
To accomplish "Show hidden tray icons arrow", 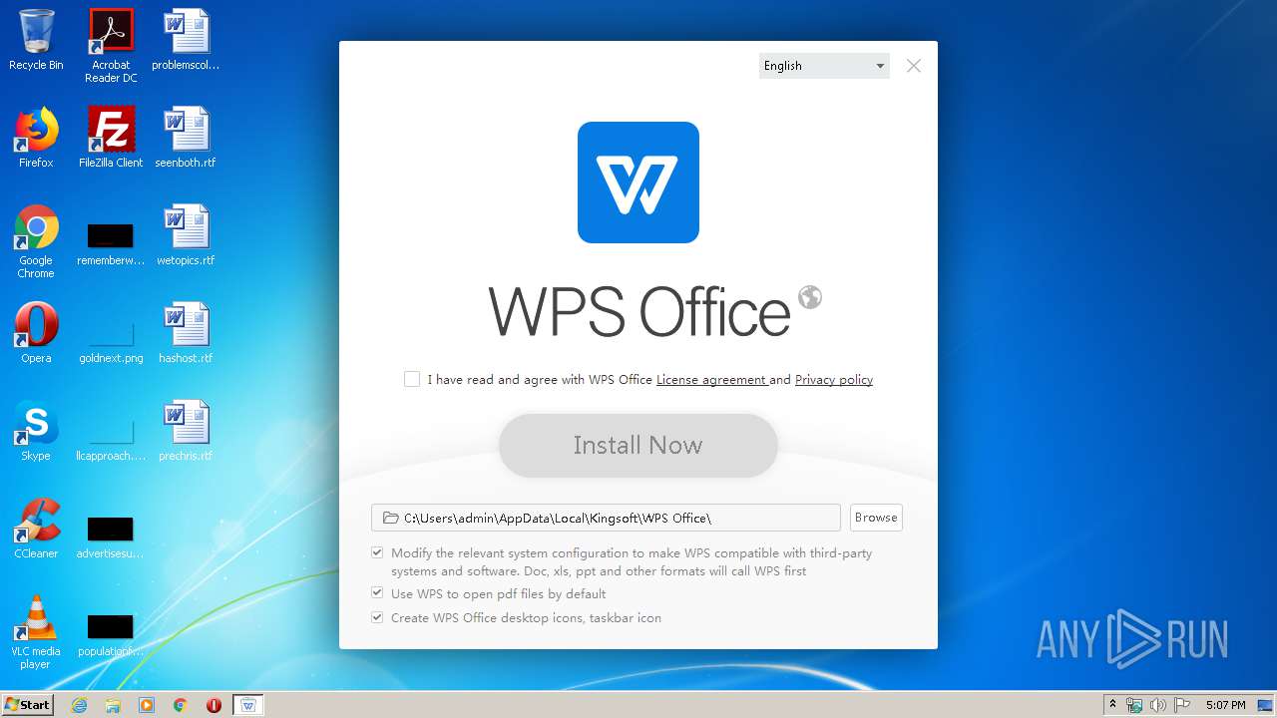I will 1112,705.
